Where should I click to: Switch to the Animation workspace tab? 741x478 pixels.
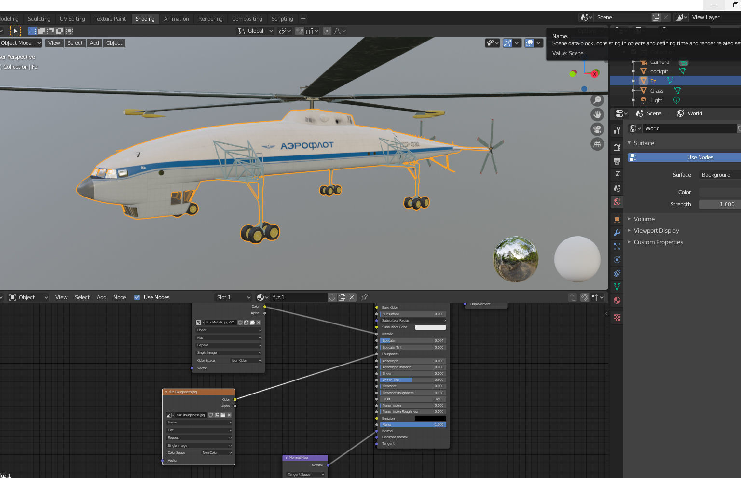pos(176,19)
